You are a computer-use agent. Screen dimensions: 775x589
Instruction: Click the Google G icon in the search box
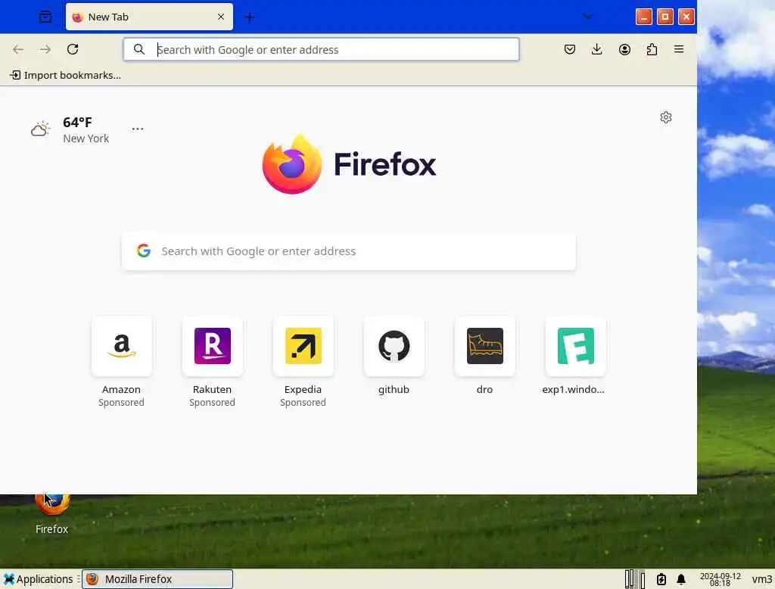point(144,251)
